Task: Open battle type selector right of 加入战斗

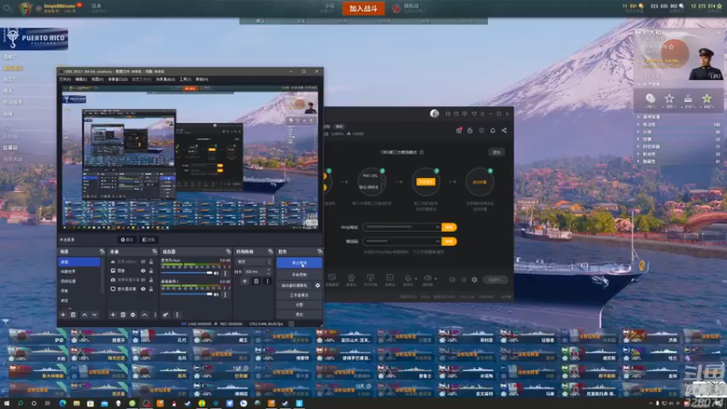Action: tap(410, 8)
